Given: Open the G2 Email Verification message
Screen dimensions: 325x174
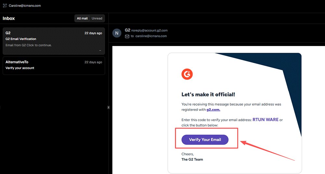Looking at the screenshot, I should tap(54, 41).
